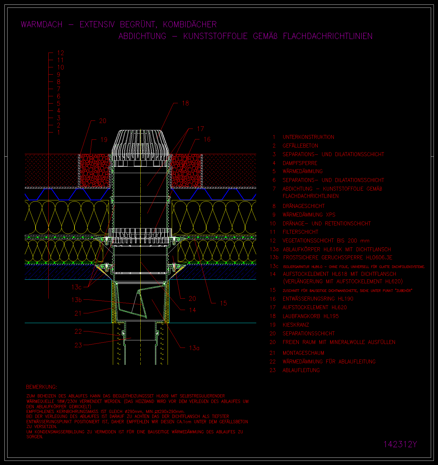The height and width of the screenshot is (465, 438).
Task: Click callout number 23 near the pipe
Action: point(78,345)
